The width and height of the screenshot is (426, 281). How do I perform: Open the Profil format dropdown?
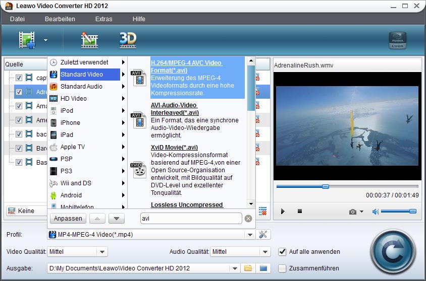(x=250, y=234)
